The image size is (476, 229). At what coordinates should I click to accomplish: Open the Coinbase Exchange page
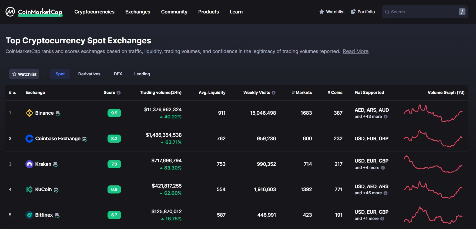58,139
